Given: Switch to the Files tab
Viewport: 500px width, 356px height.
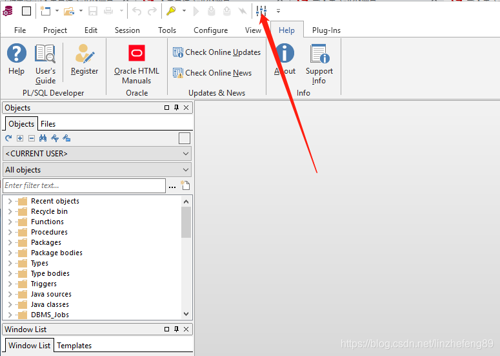Looking at the screenshot, I should [x=48, y=124].
